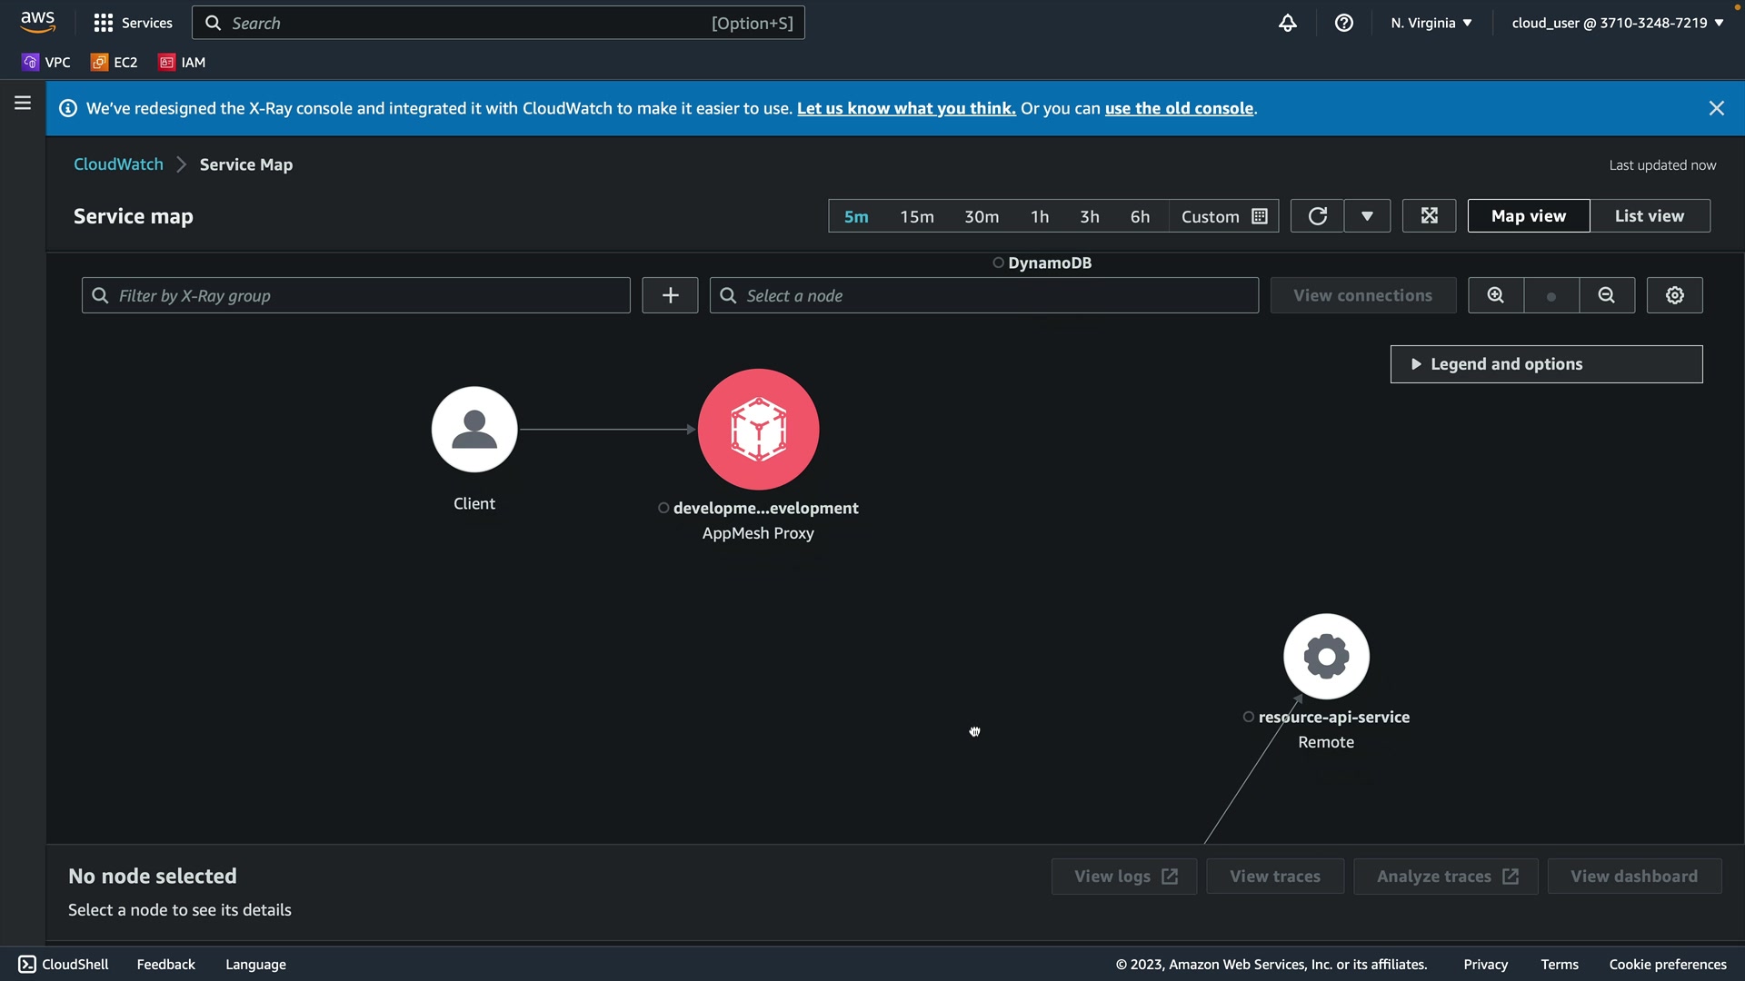
Task: Click the AppMesh Proxy node icon
Action: coord(758,430)
